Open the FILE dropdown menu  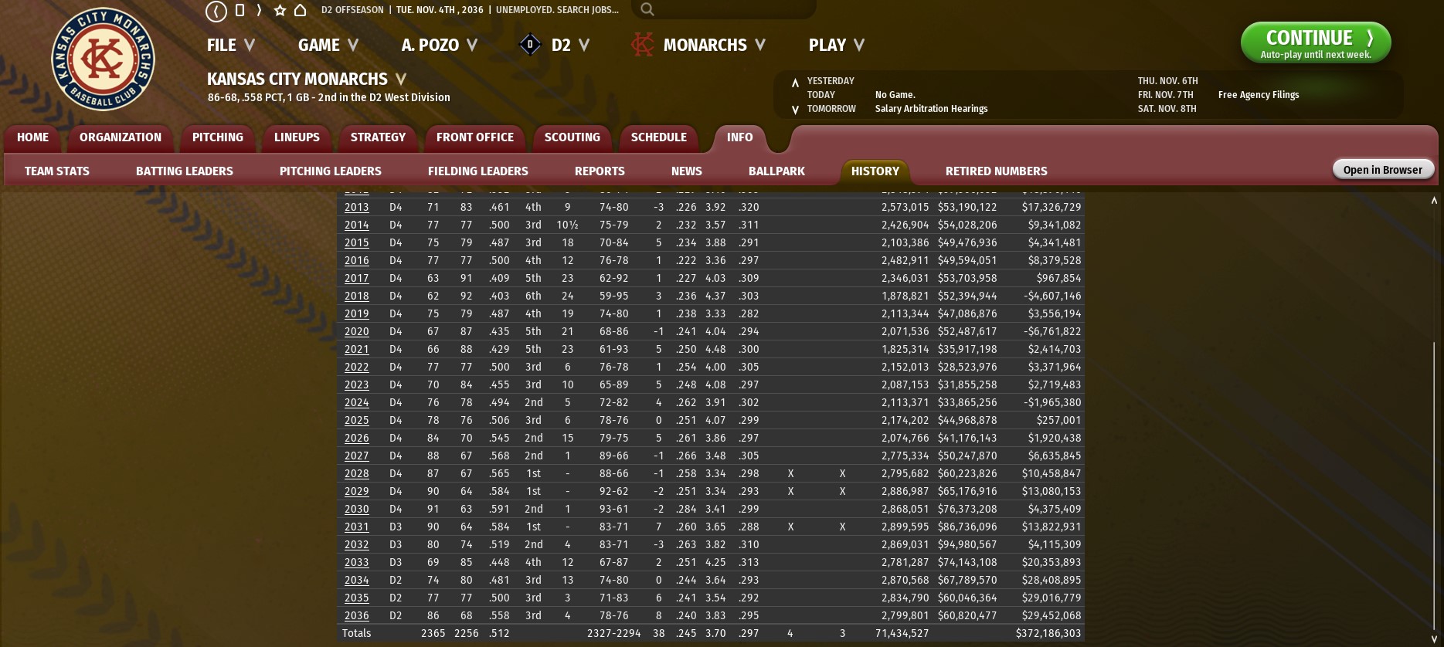230,45
